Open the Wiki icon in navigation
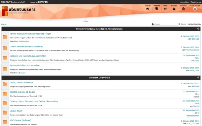 (165, 9)
